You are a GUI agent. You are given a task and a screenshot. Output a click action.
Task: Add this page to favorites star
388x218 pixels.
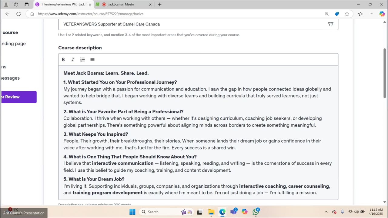coord(347,14)
